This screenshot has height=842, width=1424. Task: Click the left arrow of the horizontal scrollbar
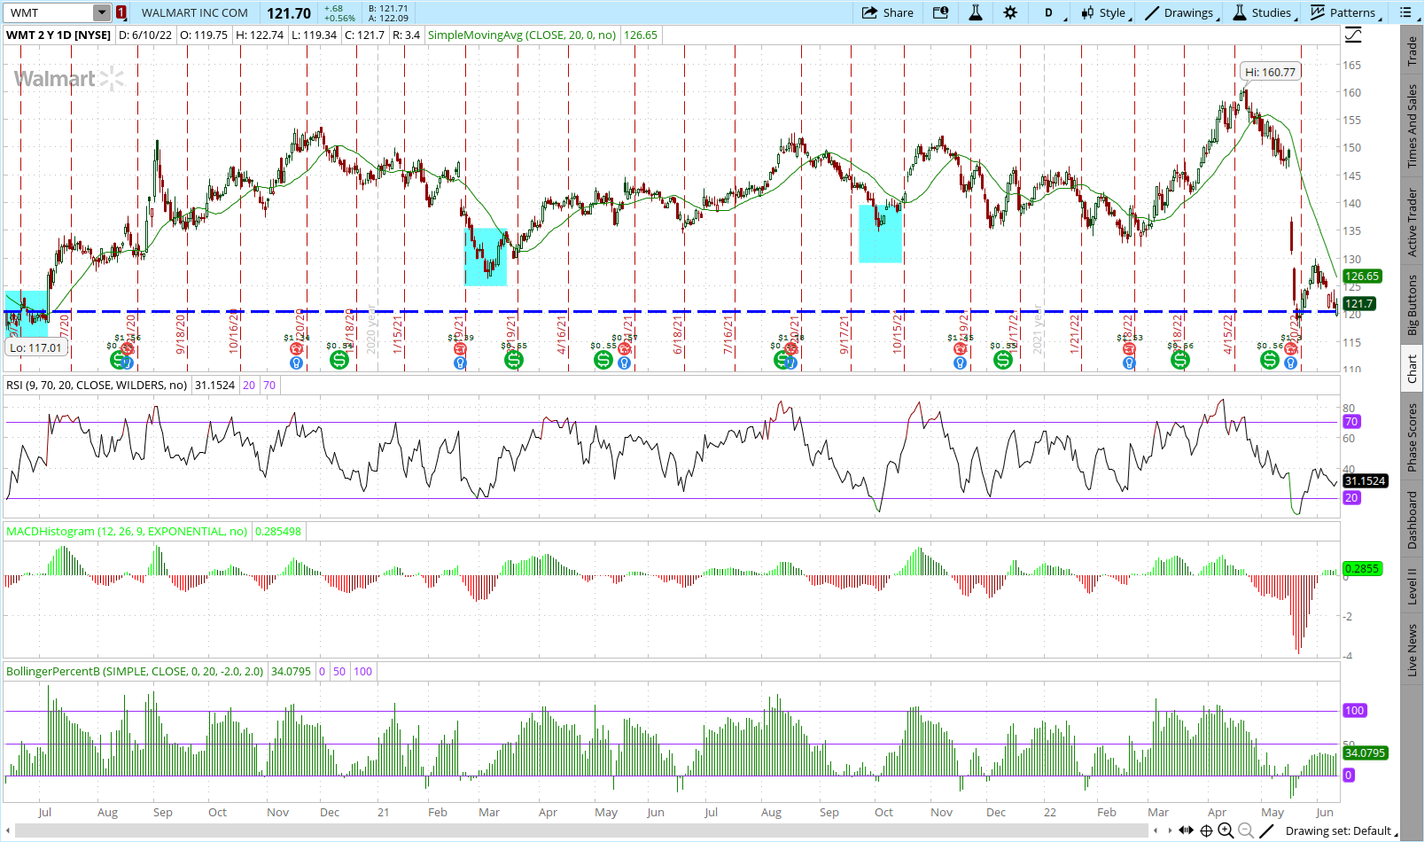click(x=8, y=830)
